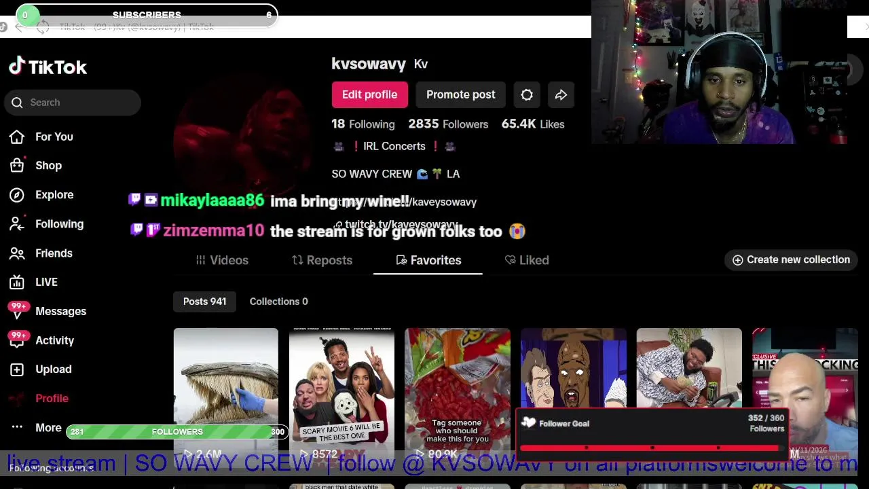The image size is (869, 489).
Task: Click the Messages icon with 99+ badge
Action: (x=18, y=310)
